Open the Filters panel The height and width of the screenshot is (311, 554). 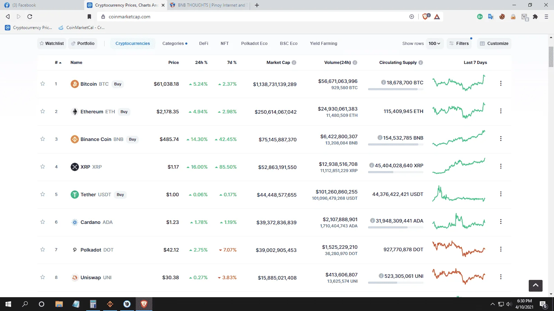tap(459, 44)
